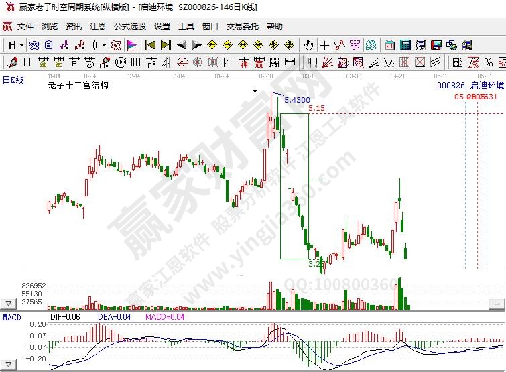Click the 000826 启迪环境 stock label
This screenshot has height=372, width=506.
[x=470, y=86]
